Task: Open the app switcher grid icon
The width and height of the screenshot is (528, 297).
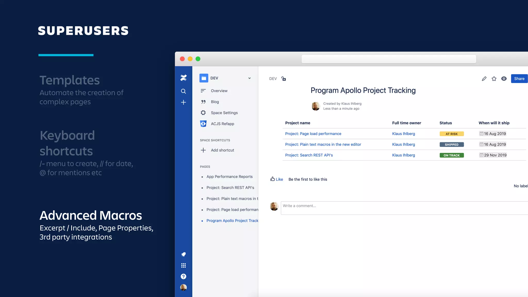Action: pos(183,266)
